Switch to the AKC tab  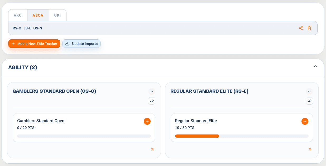tap(18, 15)
